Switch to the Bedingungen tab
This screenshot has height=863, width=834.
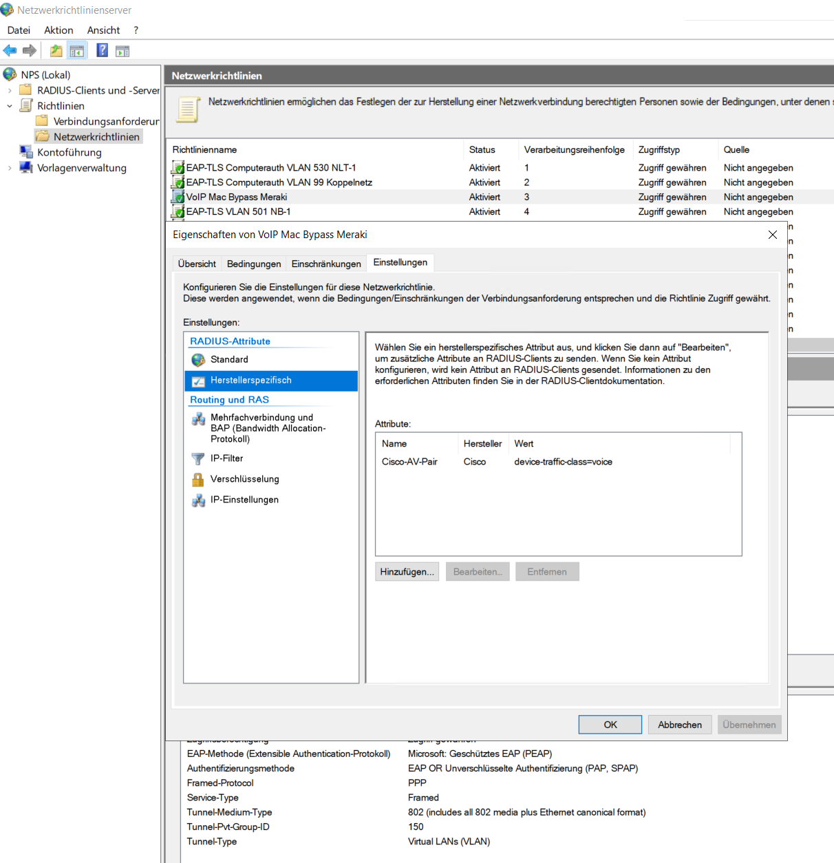(253, 263)
